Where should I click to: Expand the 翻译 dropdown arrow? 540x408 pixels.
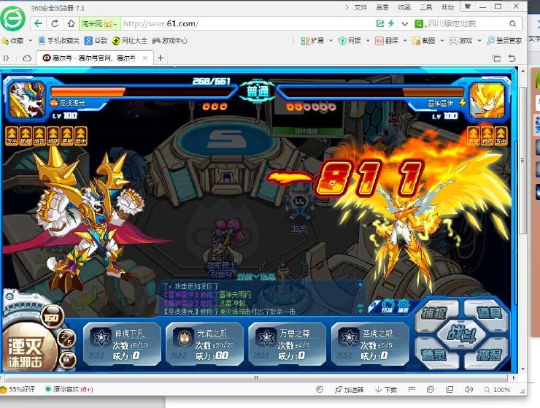(405, 41)
